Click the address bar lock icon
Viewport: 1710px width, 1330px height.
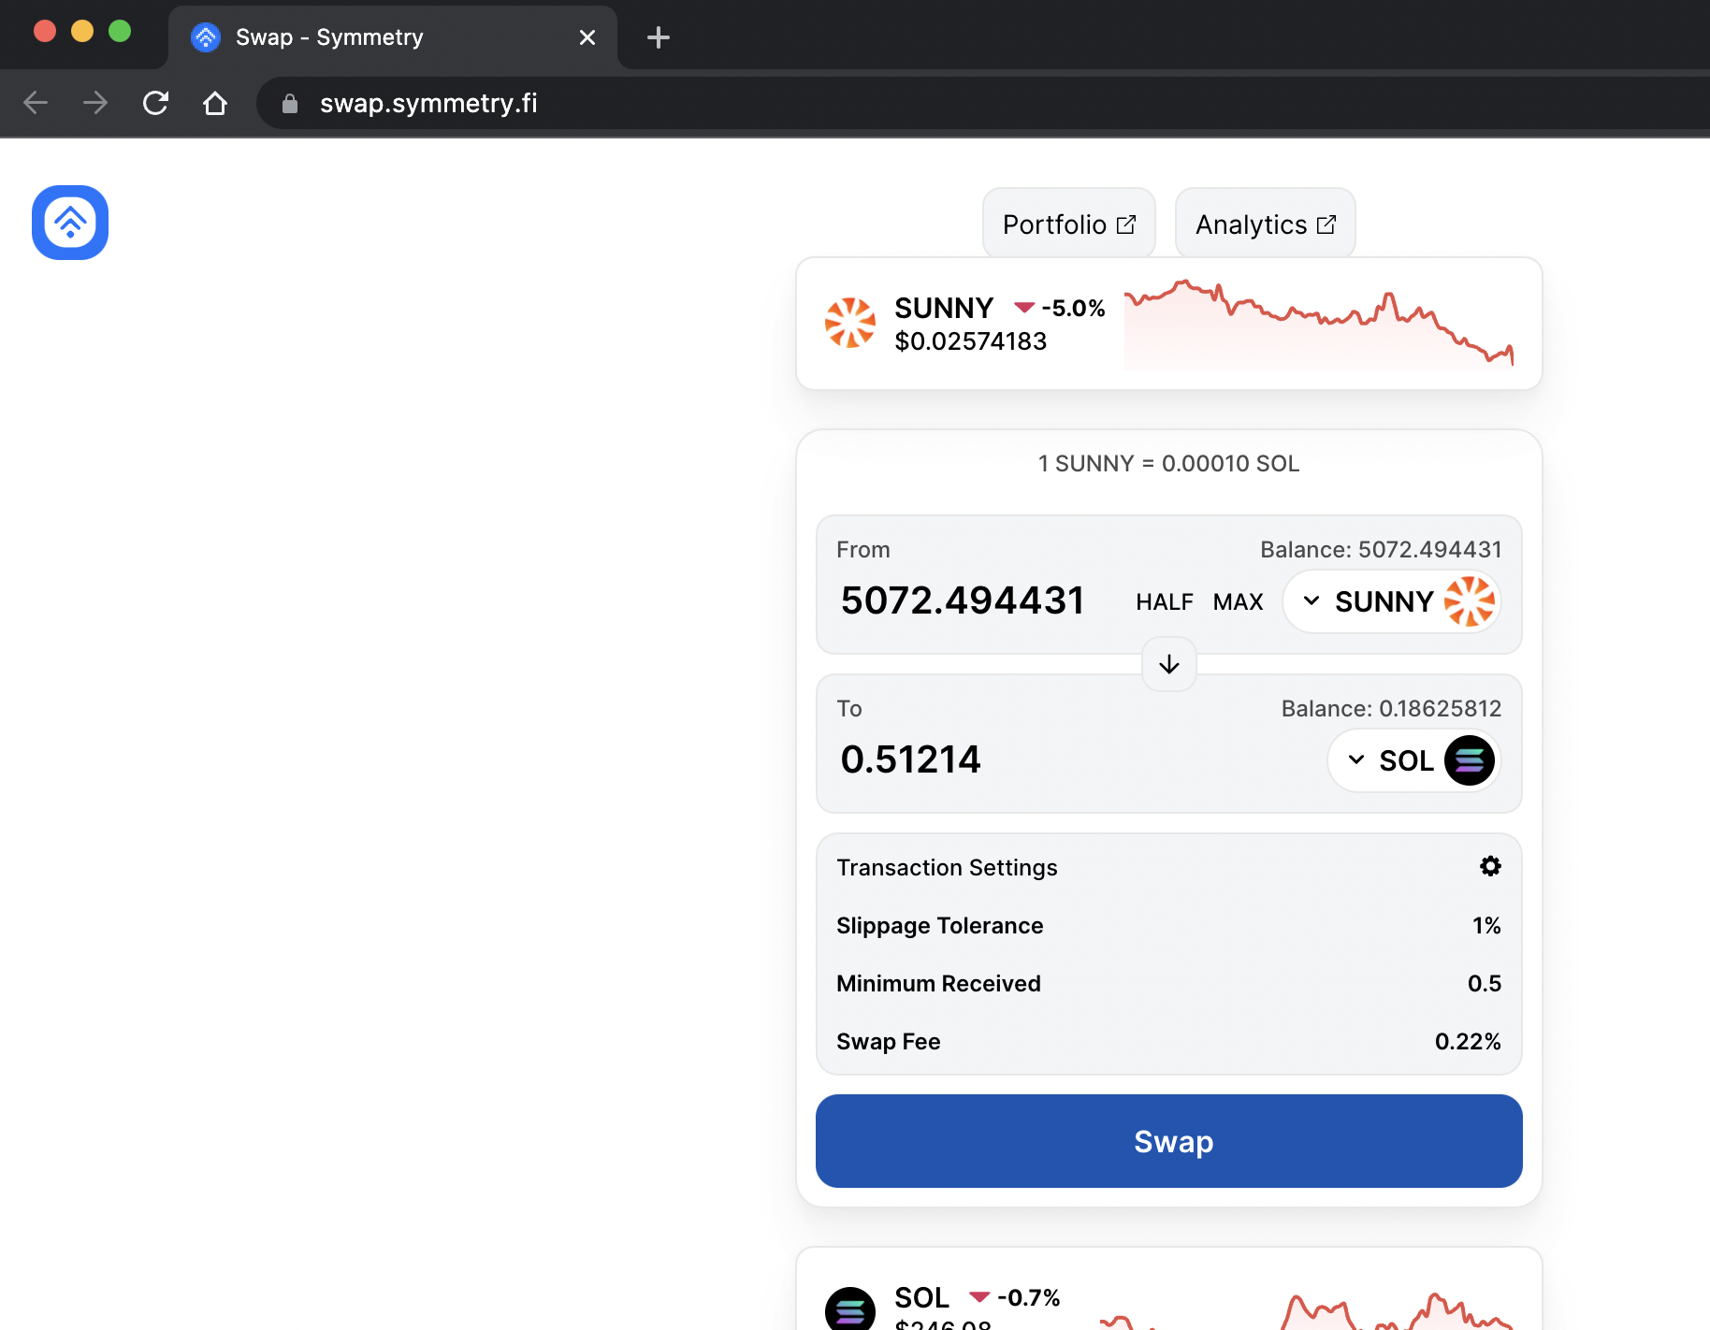point(290,103)
